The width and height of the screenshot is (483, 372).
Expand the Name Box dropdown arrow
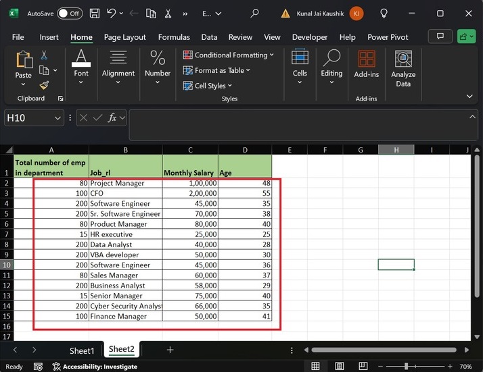tap(57, 118)
